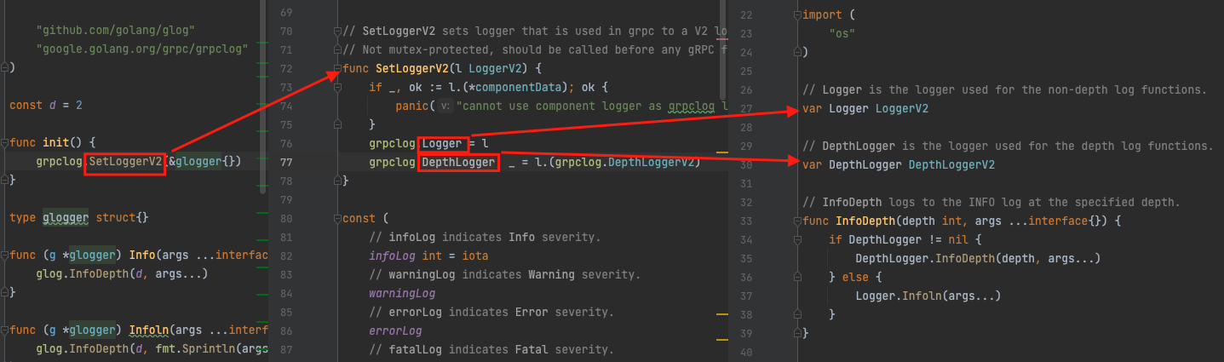The width and height of the screenshot is (1224, 362).
Task: Collapse the import block in right pane
Action: [798, 15]
